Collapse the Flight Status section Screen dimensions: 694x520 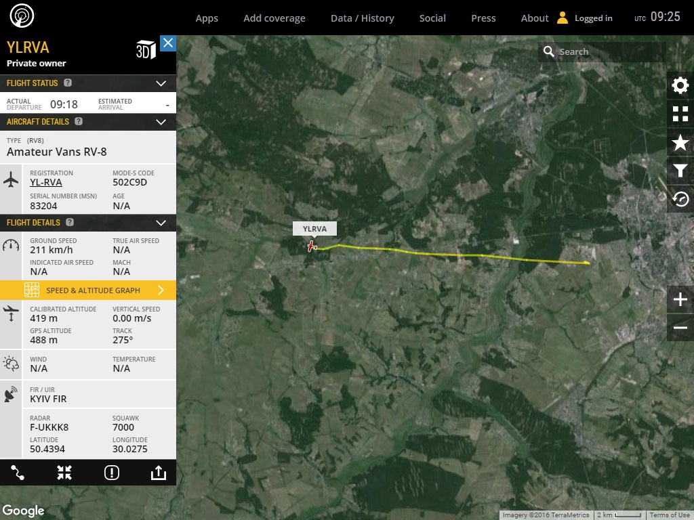click(x=161, y=83)
